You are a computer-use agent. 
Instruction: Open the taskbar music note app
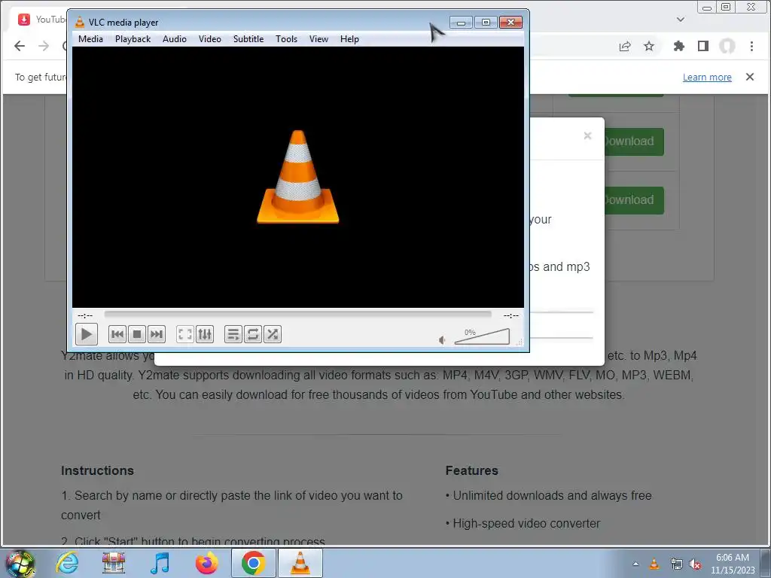pyautogui.click(x=160, y=563)
